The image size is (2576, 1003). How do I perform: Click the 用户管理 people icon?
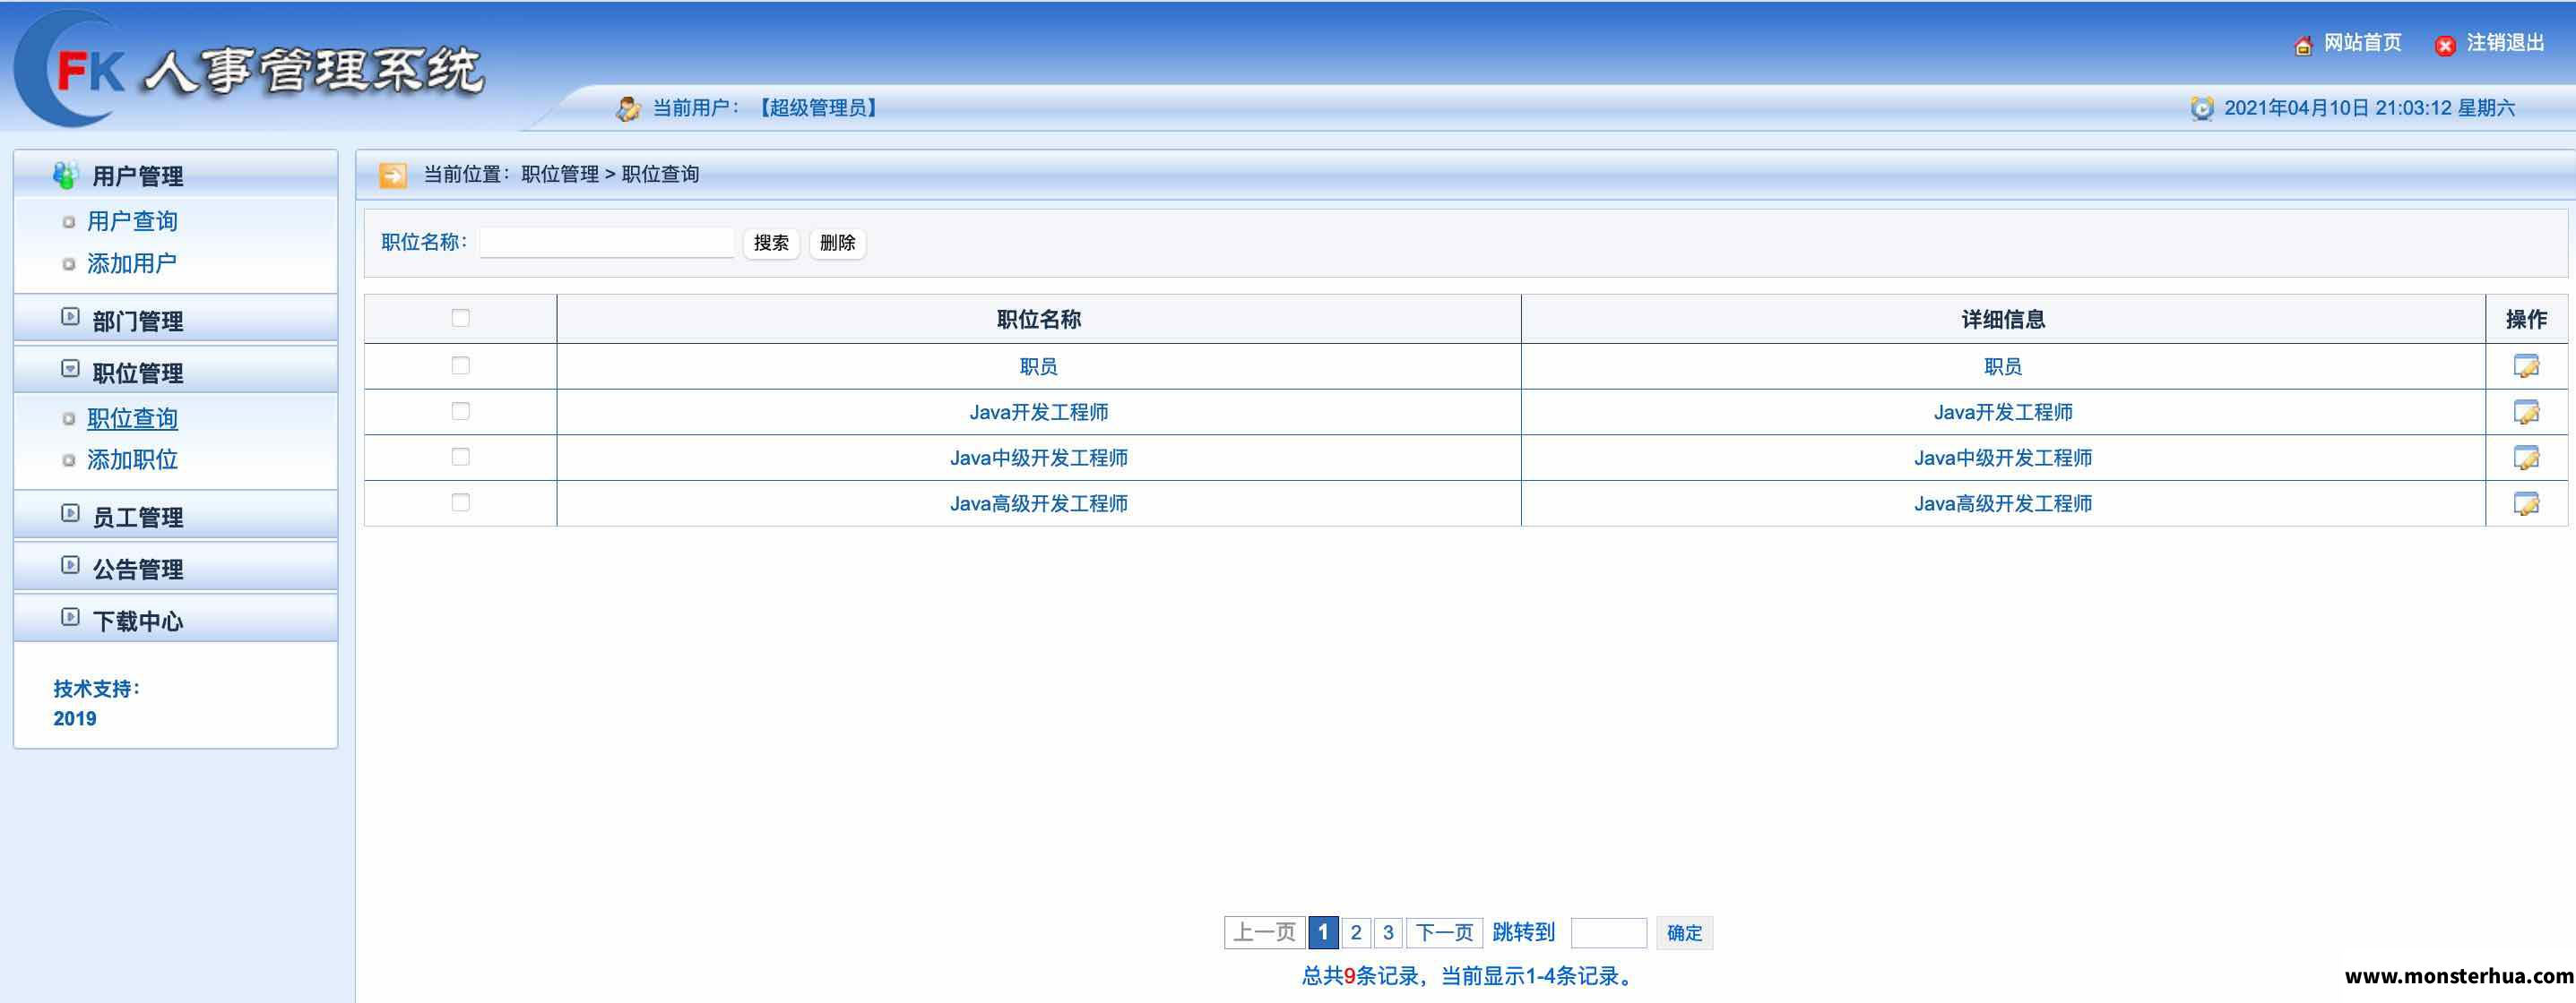point(66,175)
